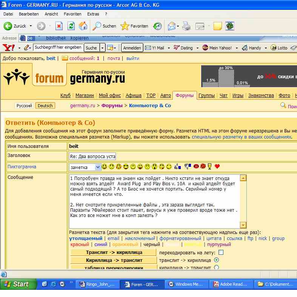The image size is (297, 297).
Task: Expand the Suche button dropdown arrow
Action: click(102, 48)
